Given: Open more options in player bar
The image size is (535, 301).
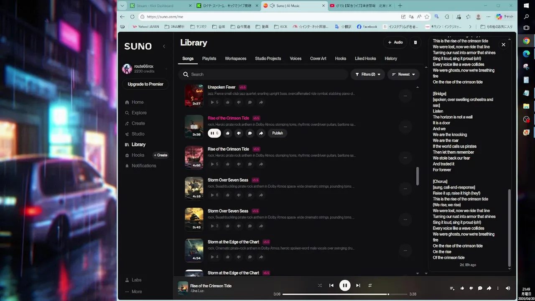Looking at the screenshot, I should (498, 288).
